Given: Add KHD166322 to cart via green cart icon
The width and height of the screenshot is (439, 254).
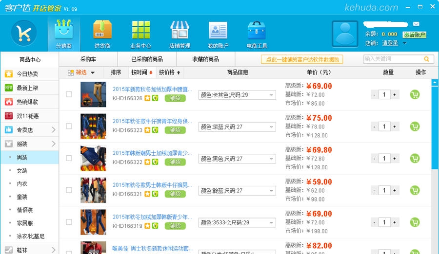Looking at the screenshot, I should pos(415,159).
